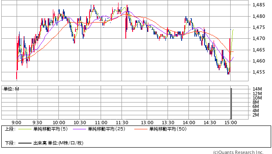
Task: Click the 12M volume axis label
Action: tap(257, 94)
